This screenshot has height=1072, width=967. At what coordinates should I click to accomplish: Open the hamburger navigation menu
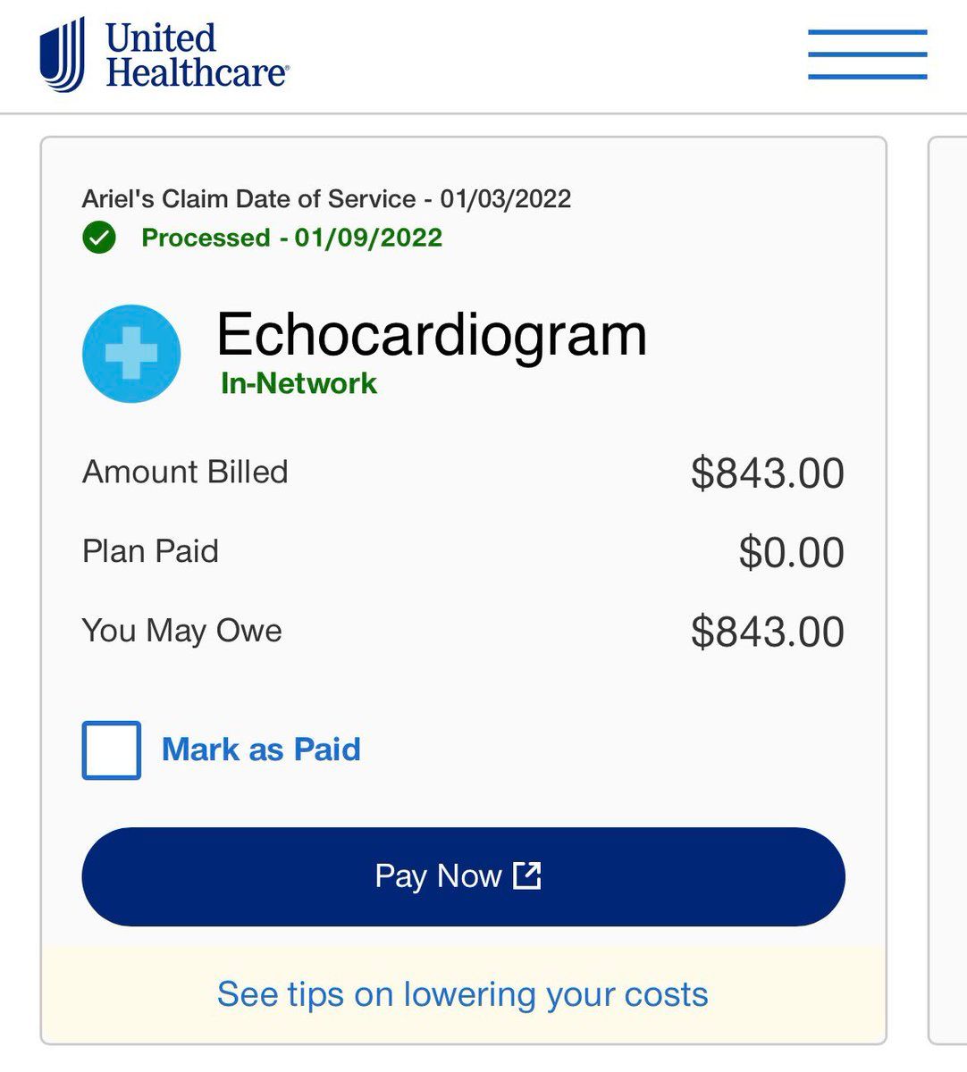pyautogui.click(x=867, y=54)
